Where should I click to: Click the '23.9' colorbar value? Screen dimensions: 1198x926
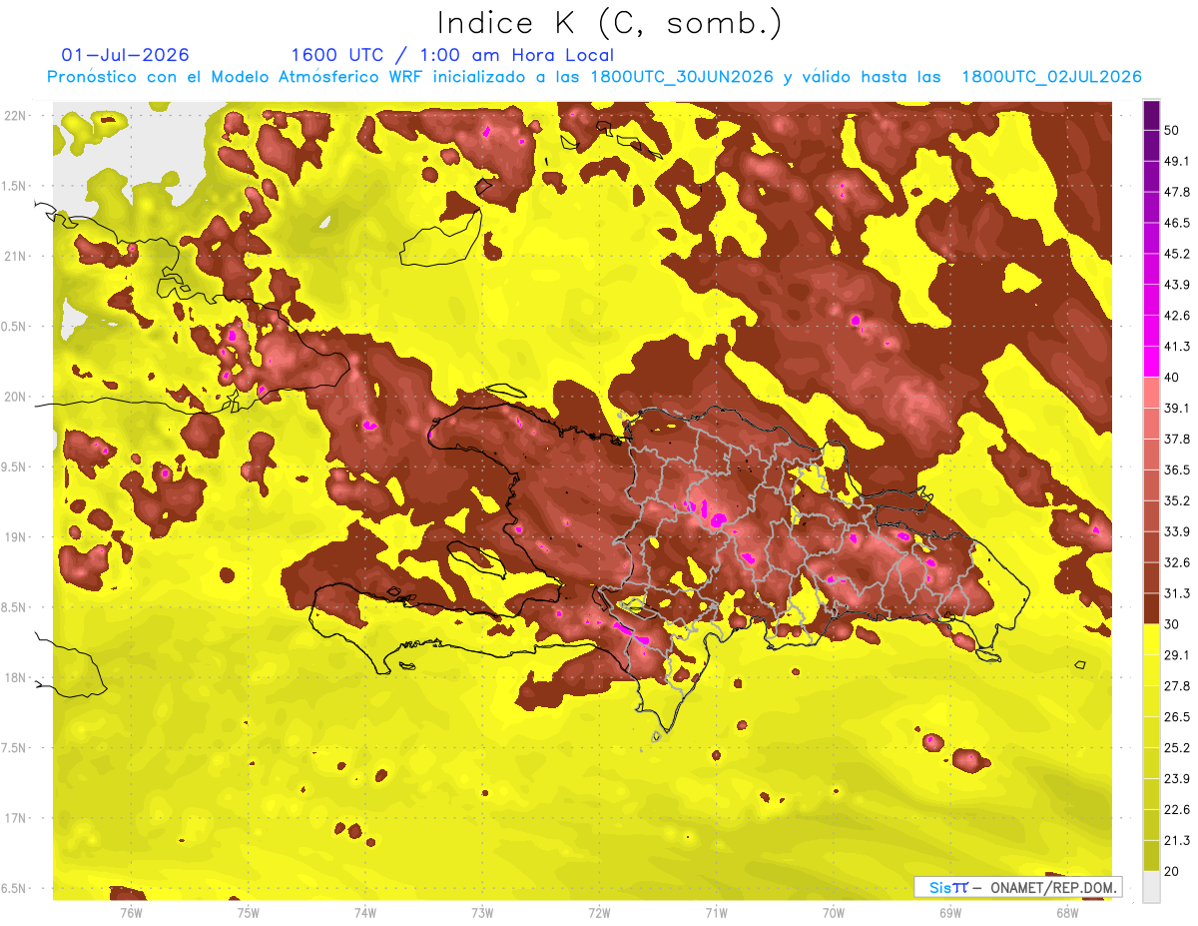pos(1177,779)
